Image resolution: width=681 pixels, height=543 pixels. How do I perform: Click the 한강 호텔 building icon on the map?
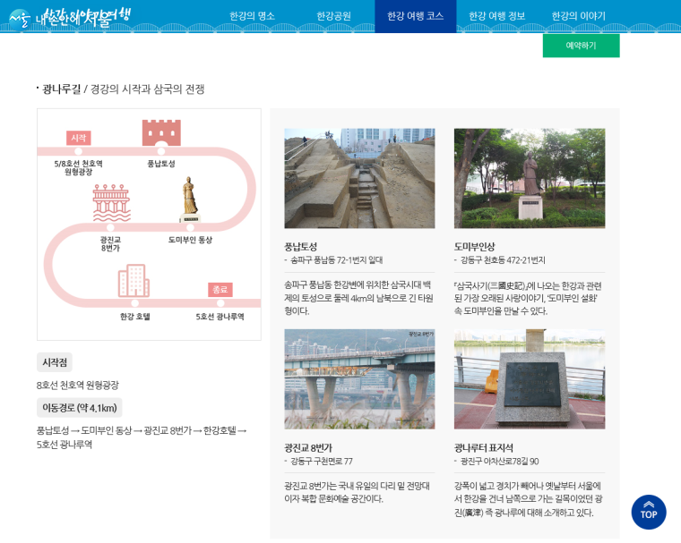(134, 281)
